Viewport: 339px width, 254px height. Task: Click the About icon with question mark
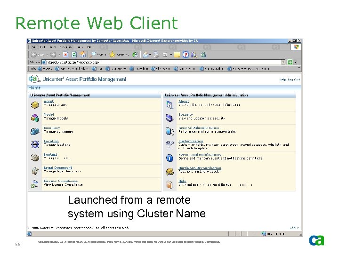(169, 105)
